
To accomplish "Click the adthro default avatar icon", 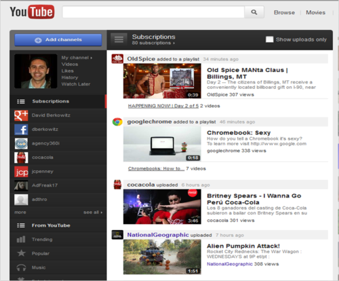I will 21,200.
